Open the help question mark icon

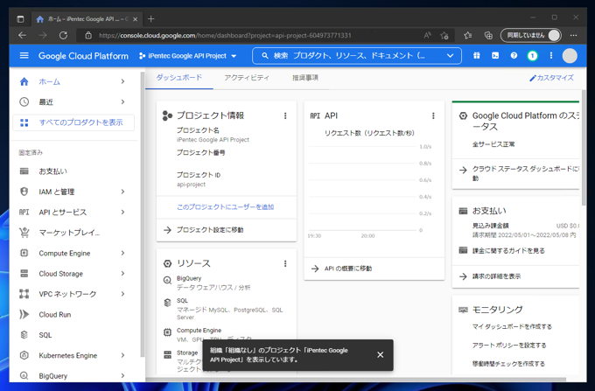pos(514,56)
